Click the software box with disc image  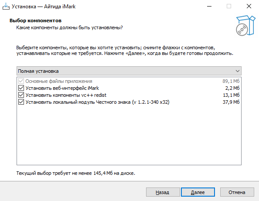pyautogui.click(x=245, y=26)
